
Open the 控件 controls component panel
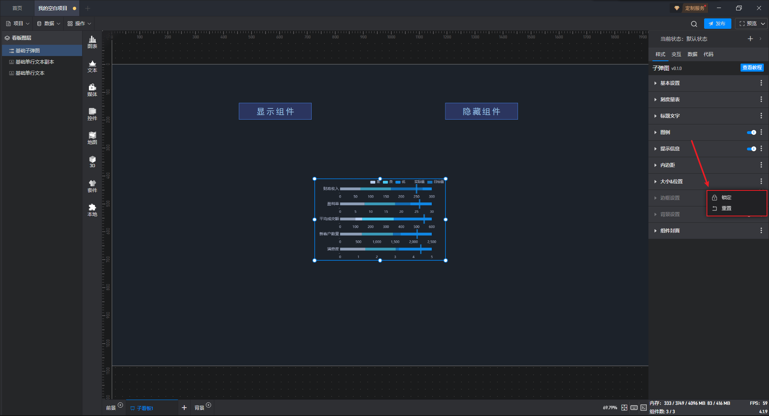pyautogui.click(x=92, y=114)
